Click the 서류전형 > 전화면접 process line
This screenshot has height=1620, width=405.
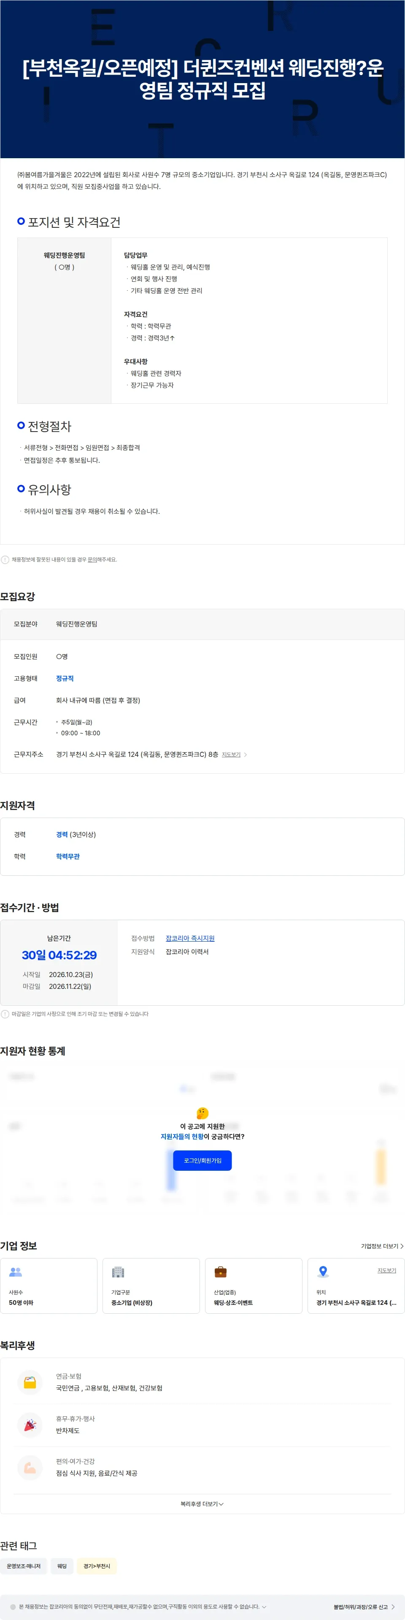(82, 448)
